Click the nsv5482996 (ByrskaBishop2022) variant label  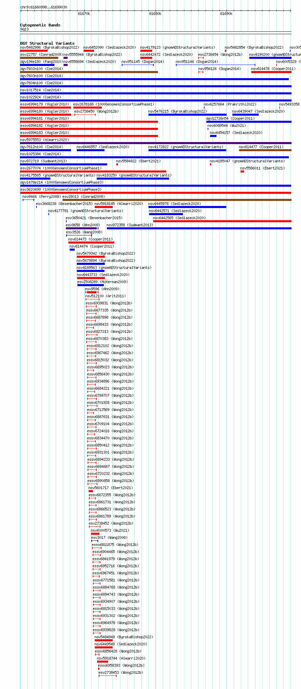pyautogui.click(x=49, y=48)
